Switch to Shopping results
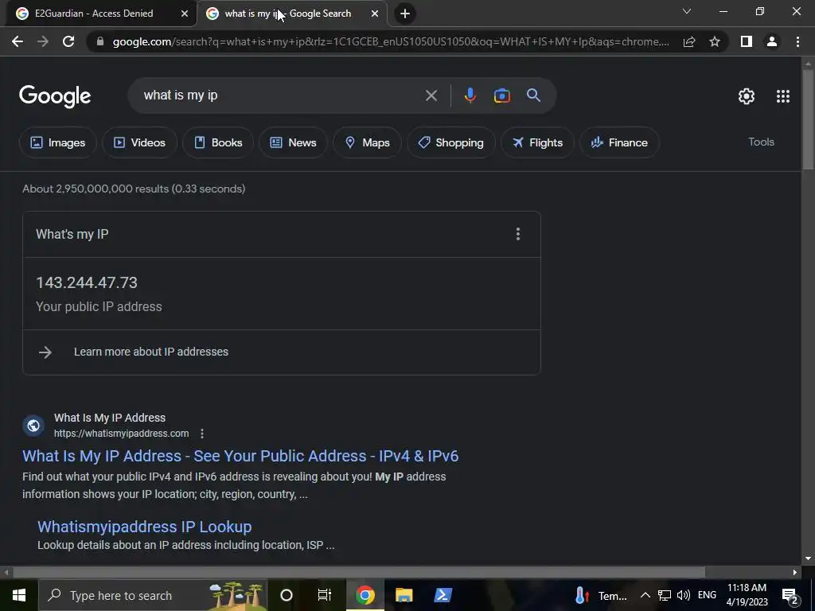 (x=450, y=142)
